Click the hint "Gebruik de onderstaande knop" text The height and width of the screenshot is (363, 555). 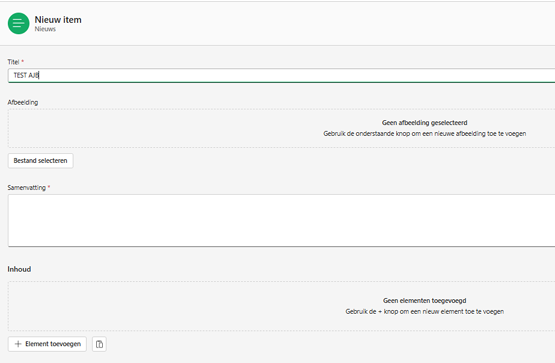tap(425, 133)
